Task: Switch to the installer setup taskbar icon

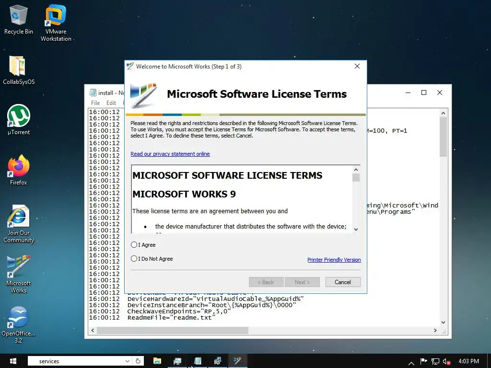Action: click(x=217, y=361)
